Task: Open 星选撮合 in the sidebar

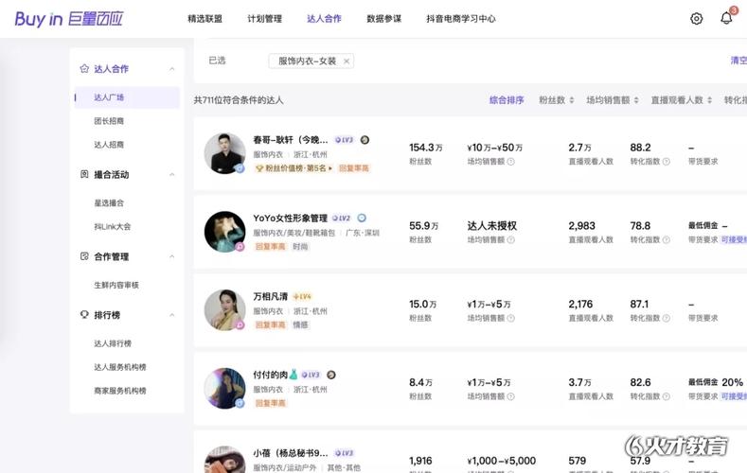Action: click(x=109, y=202)
